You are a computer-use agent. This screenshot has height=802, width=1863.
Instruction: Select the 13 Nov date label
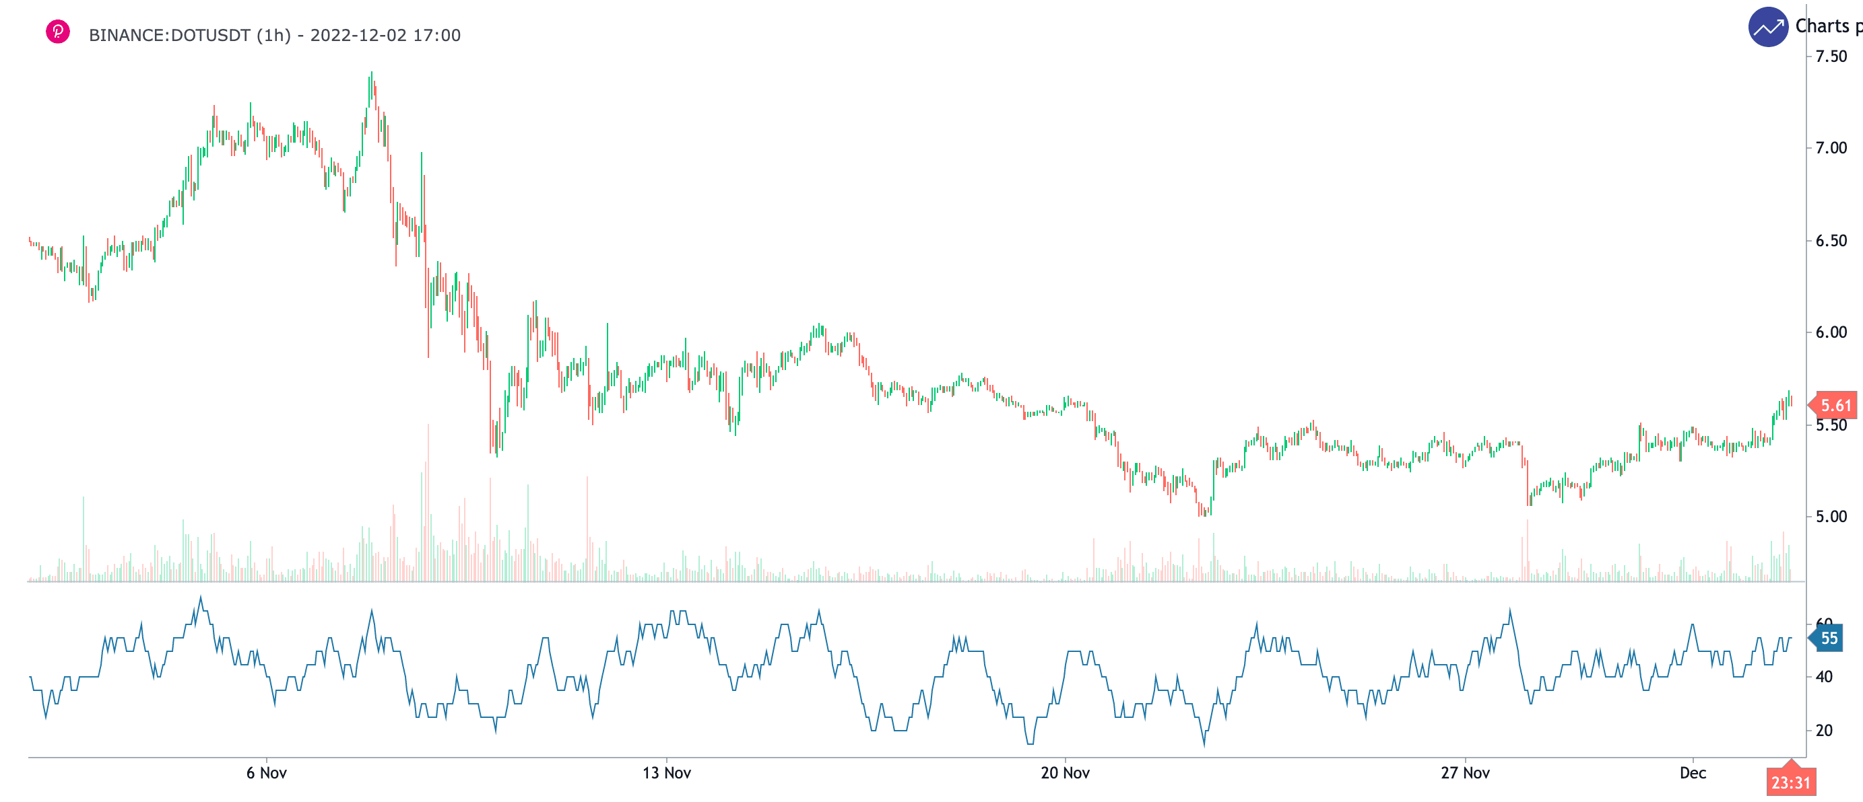coord(666,773)
